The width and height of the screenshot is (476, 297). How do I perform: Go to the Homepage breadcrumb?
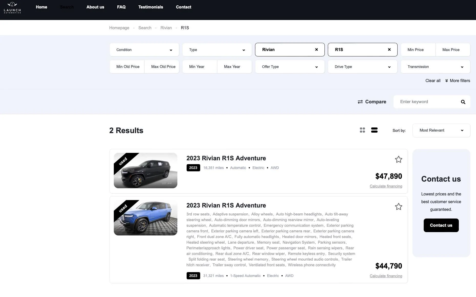point(119,28)
